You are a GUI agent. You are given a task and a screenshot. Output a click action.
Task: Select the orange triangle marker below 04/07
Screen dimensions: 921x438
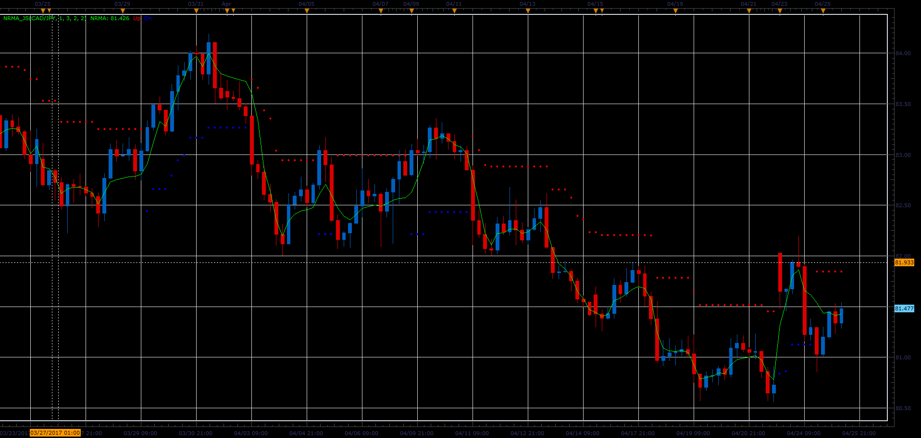point(381,11)
